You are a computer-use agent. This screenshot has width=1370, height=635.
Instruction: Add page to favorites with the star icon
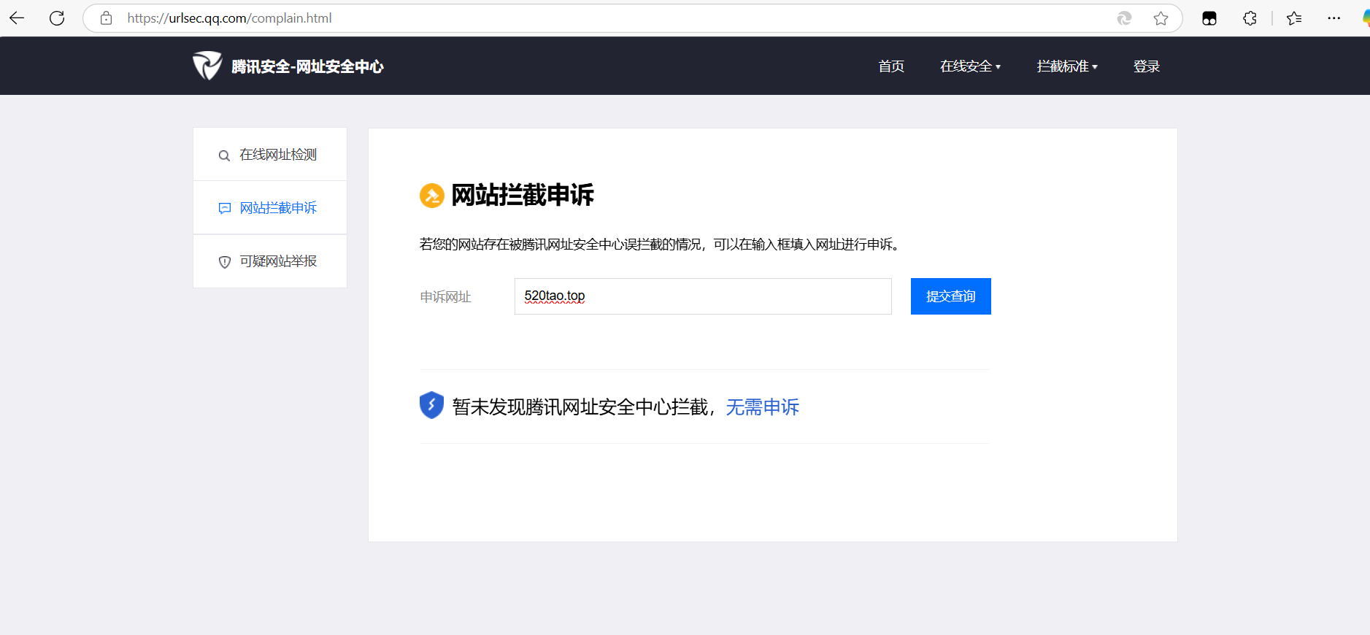[1161, 18]
